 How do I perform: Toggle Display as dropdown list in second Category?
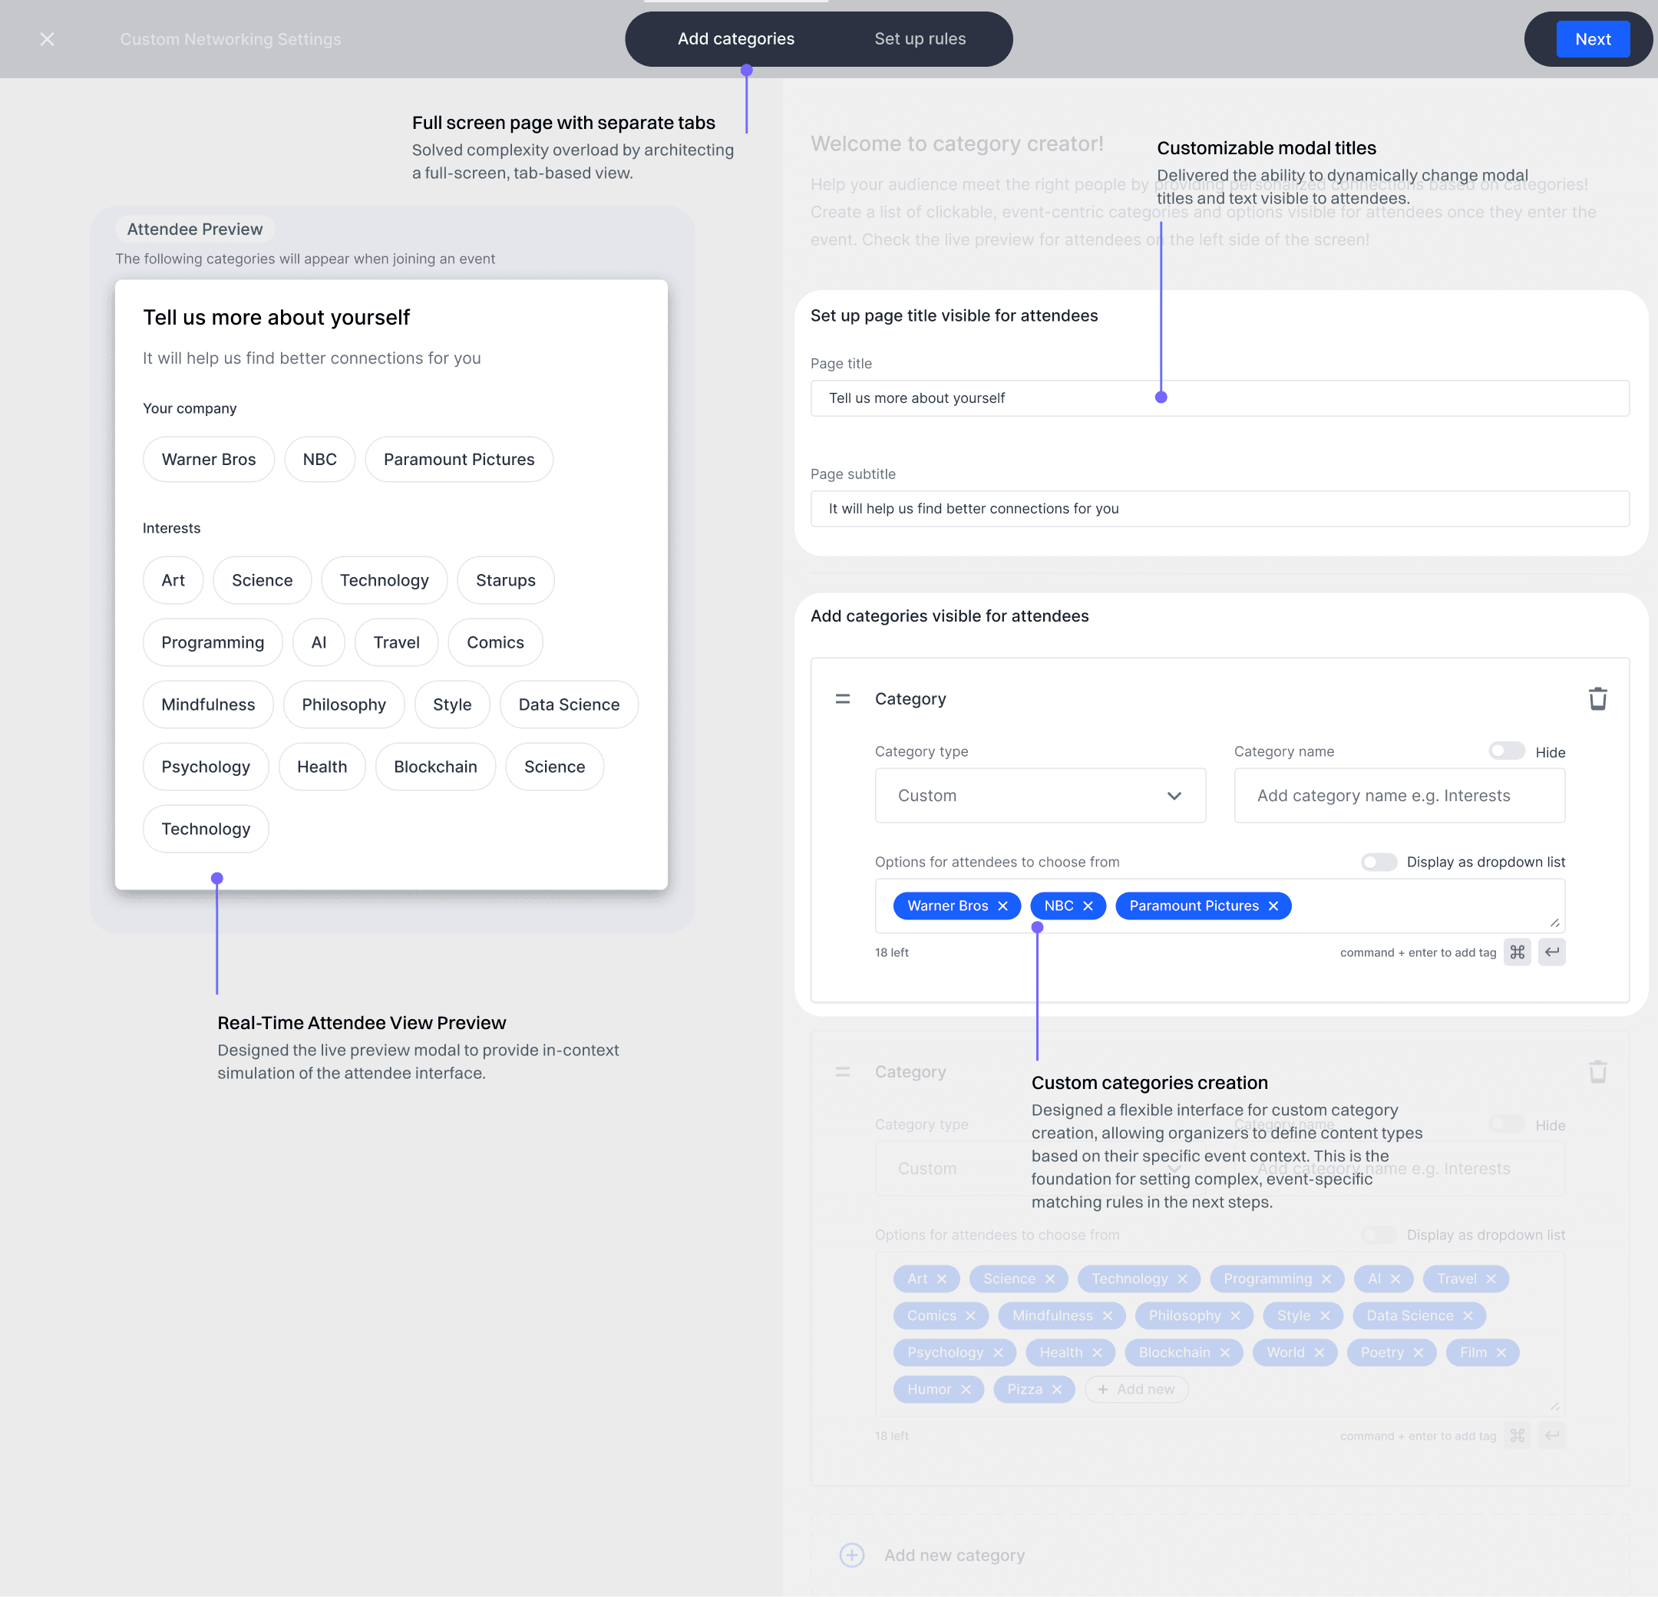1378,1235
